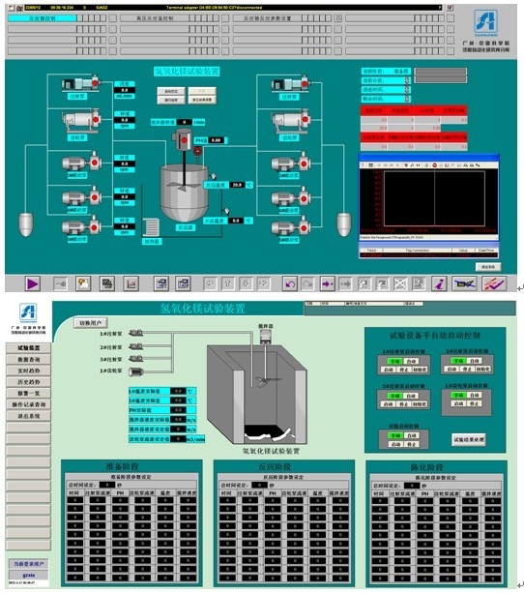The height and width of the screenshot is (593, 524).
Task: Click the 总时间设定 input in 准备阶段 panel
Action: coord(107,485)
